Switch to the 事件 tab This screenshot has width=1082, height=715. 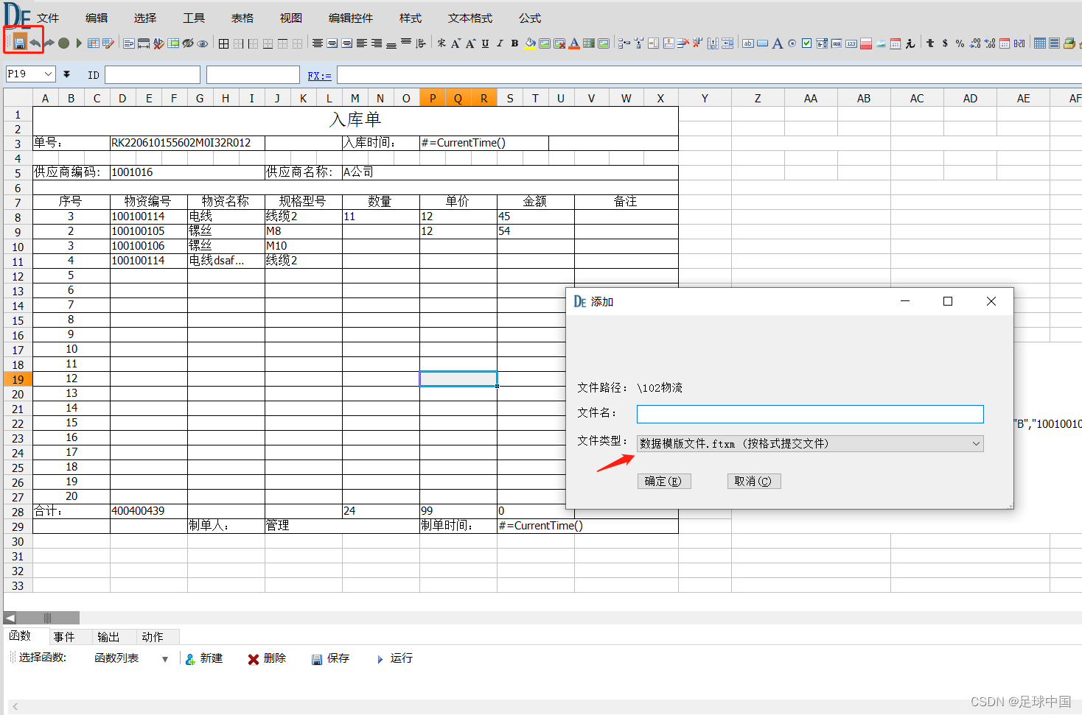click(65, 636)
